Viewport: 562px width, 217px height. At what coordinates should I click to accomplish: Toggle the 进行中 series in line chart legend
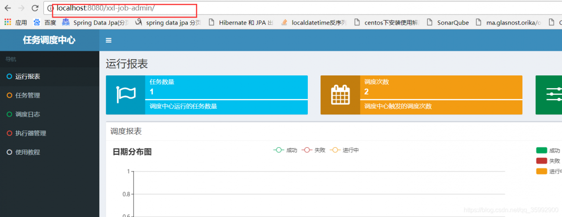(x=344, y=150)
